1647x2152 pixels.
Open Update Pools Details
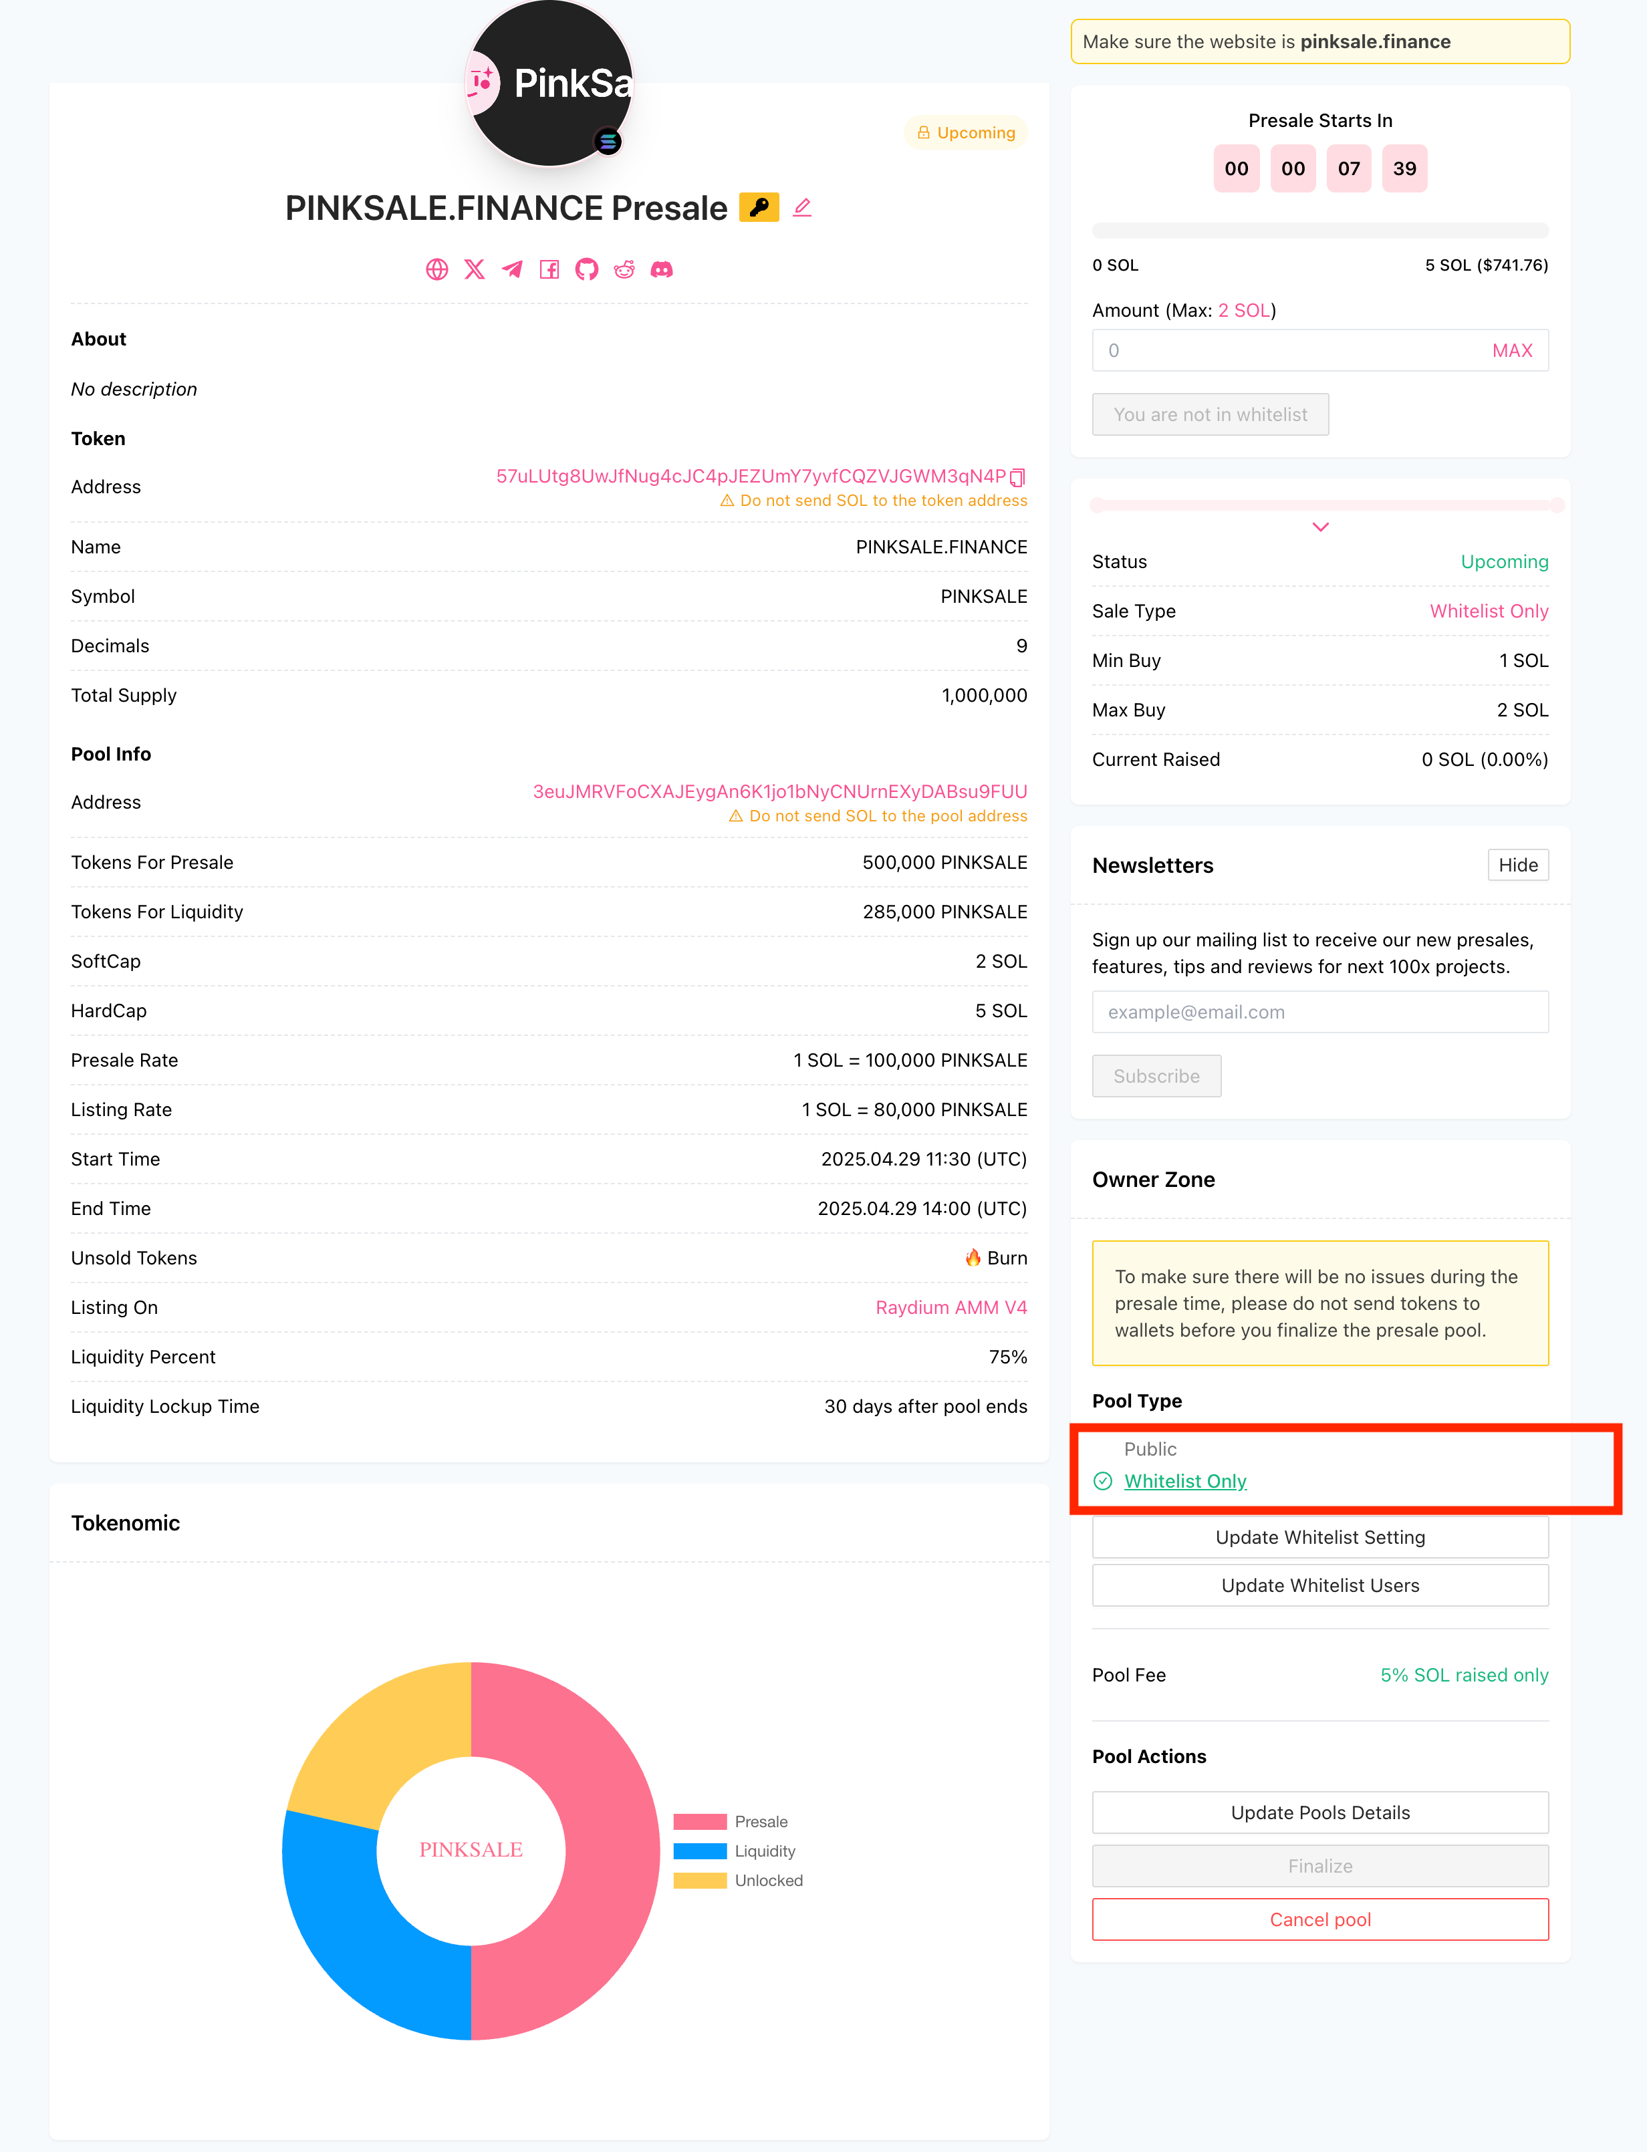pyautogui.click(x=1321, y=1813)
